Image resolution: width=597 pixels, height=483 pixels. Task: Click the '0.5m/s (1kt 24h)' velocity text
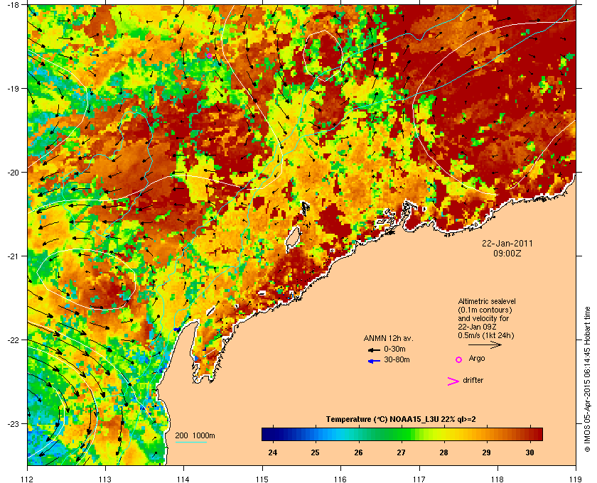[x=486, y=335]
